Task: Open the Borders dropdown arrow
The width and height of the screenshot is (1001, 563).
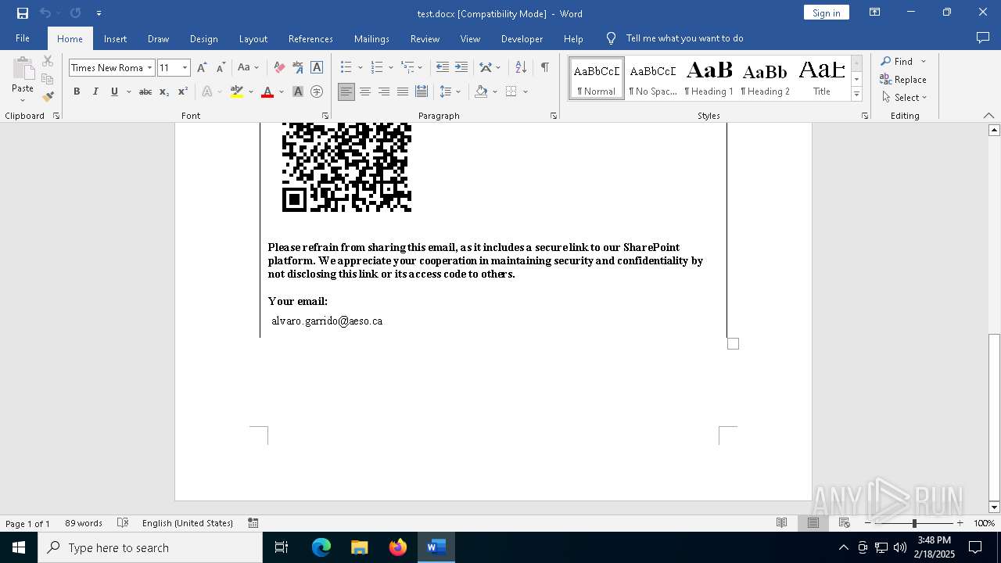Action: tap(526, 91)
